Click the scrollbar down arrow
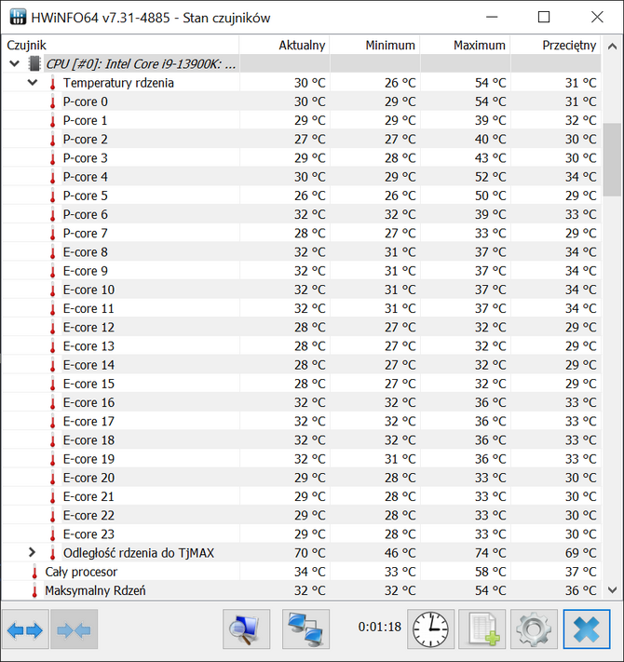Image resolution: width=624 pixels, height=662 pixels. [x=612, y=590]
